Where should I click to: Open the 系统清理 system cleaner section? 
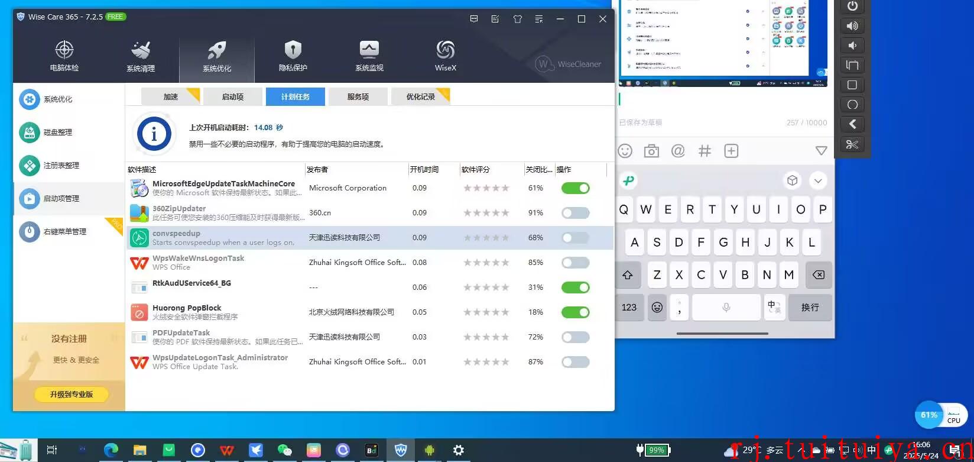[141, 57]
